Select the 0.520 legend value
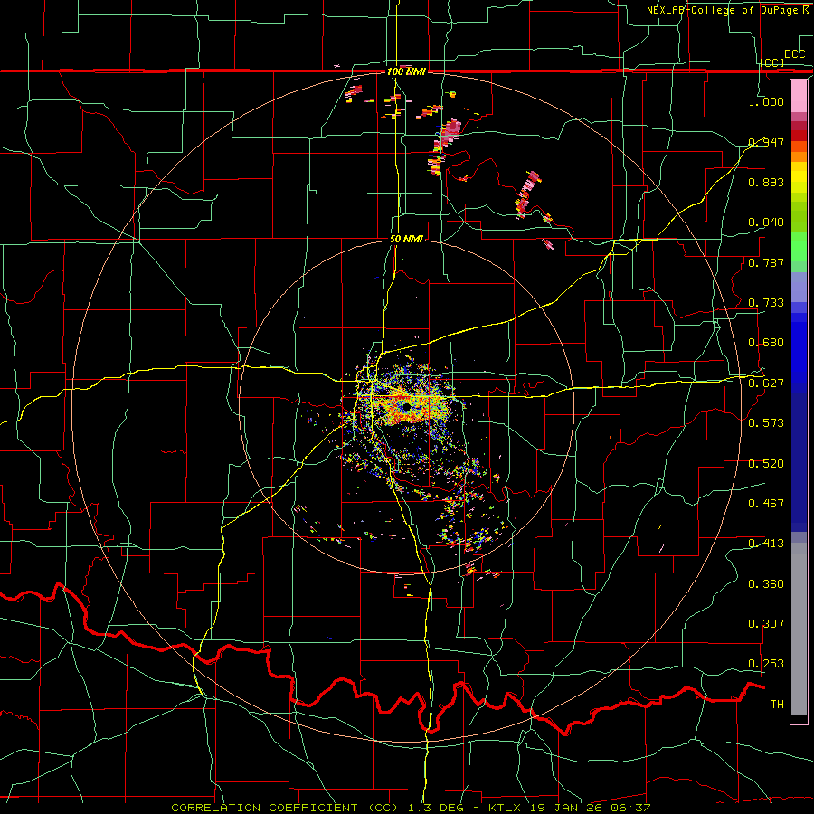This screenshot has height=814, width=814. (x=766, y=464)
